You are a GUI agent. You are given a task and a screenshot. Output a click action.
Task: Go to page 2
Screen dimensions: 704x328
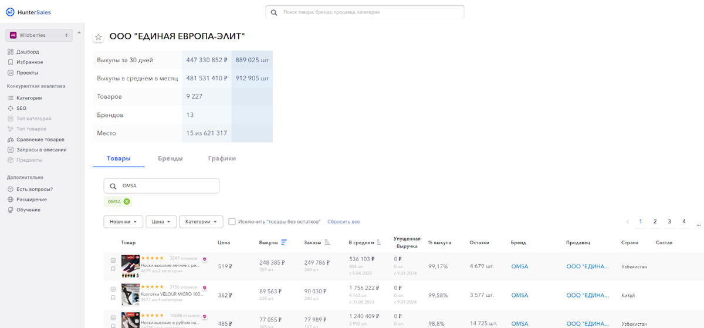(655, 222)
